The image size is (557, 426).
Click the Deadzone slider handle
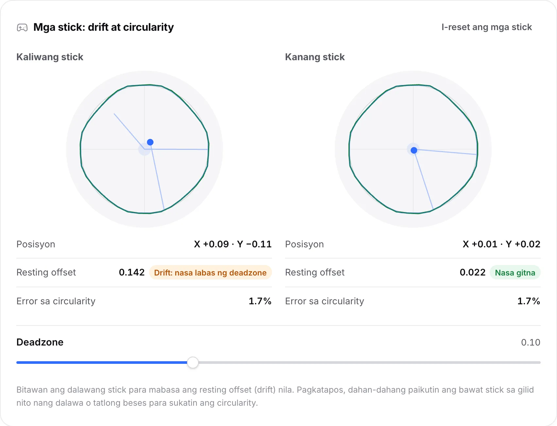coord(193,363)
